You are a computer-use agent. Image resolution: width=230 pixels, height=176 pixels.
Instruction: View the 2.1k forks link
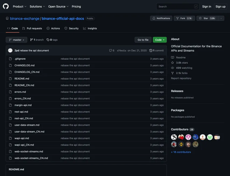click(x=179, y=73)
